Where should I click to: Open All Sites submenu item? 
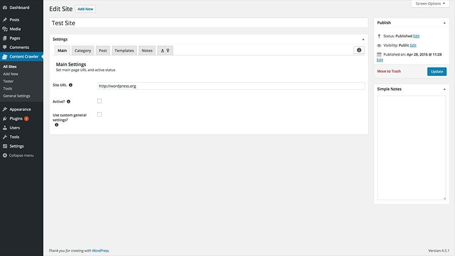10,67
